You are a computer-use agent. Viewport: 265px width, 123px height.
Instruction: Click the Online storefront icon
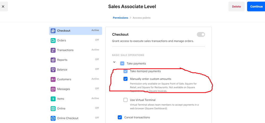[53, 108]
